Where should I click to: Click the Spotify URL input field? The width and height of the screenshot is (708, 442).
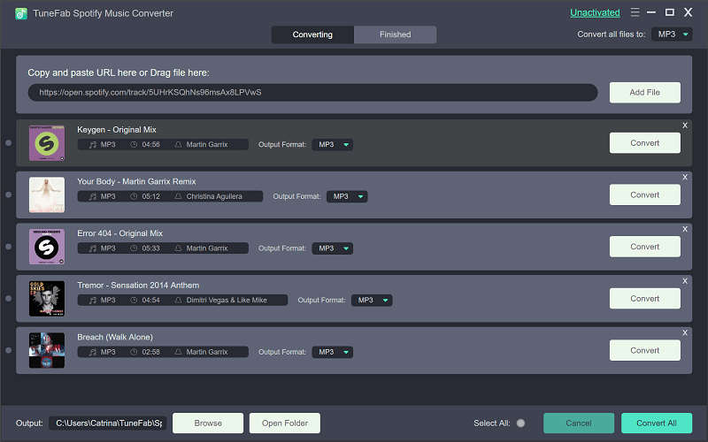(312, 92)
